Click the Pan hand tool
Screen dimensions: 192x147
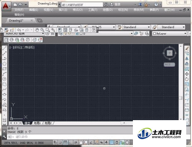pos(37,30)
